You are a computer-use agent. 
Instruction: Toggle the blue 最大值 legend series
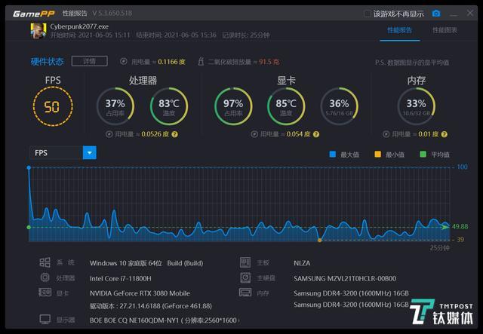344,155
